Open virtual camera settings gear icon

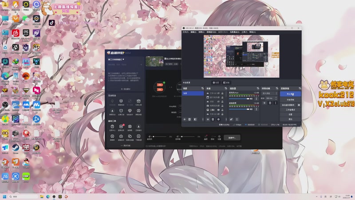[299, 105]
